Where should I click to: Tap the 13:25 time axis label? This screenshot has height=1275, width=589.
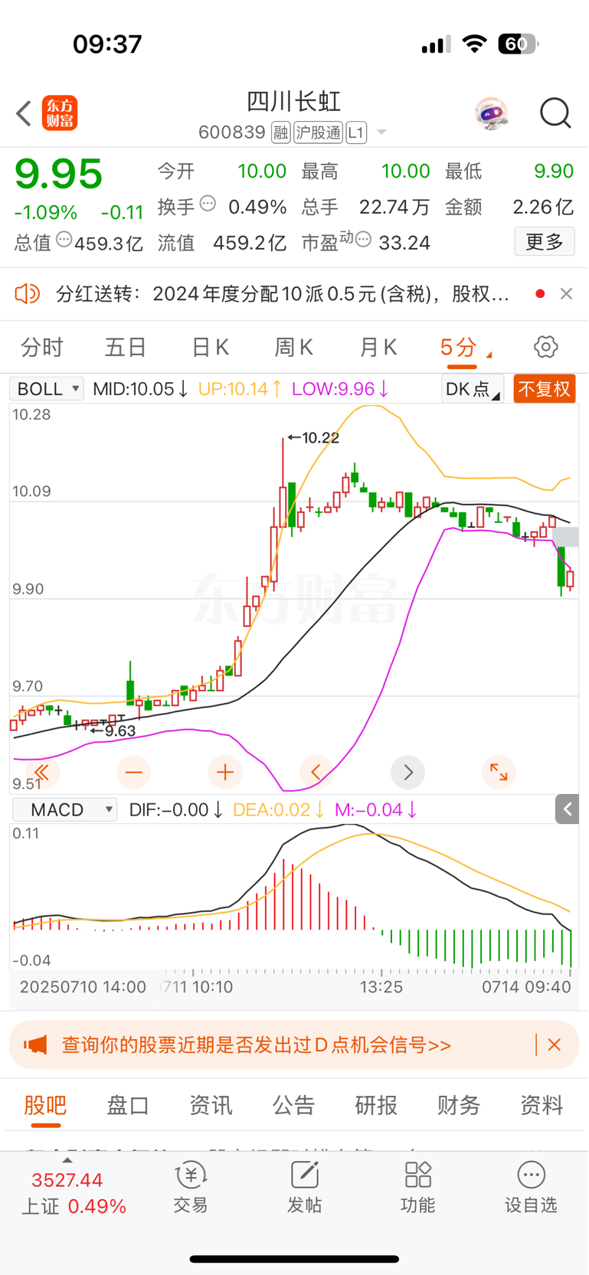[x=381, y=987]
